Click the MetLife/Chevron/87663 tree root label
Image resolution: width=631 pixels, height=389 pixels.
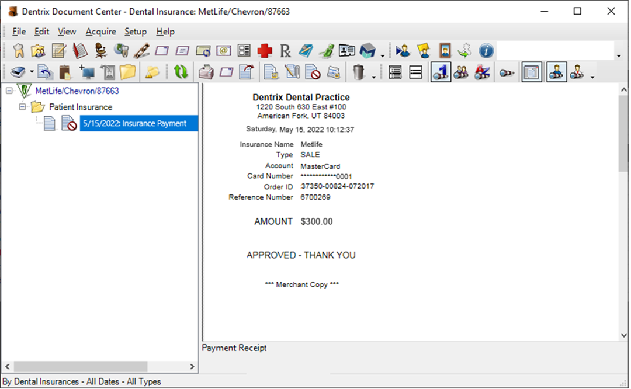[x=77, y=91]
